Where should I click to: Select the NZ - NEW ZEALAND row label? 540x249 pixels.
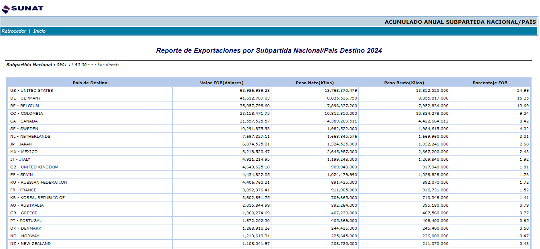[31, 244]
